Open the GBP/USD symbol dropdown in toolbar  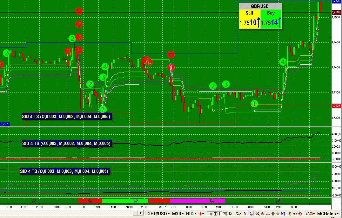point(158,214)
